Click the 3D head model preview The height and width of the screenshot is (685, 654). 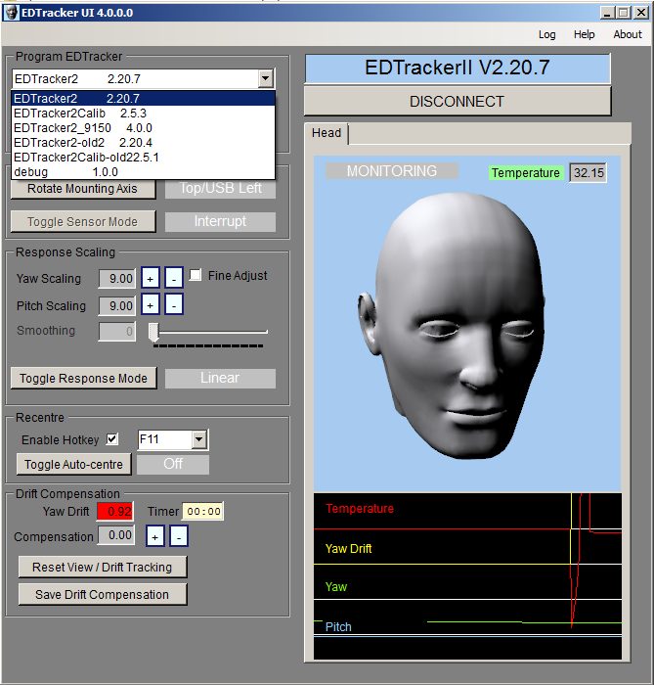coord(453,326)
